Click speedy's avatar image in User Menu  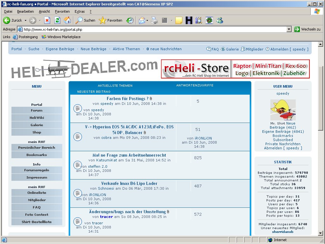[283, 110]
